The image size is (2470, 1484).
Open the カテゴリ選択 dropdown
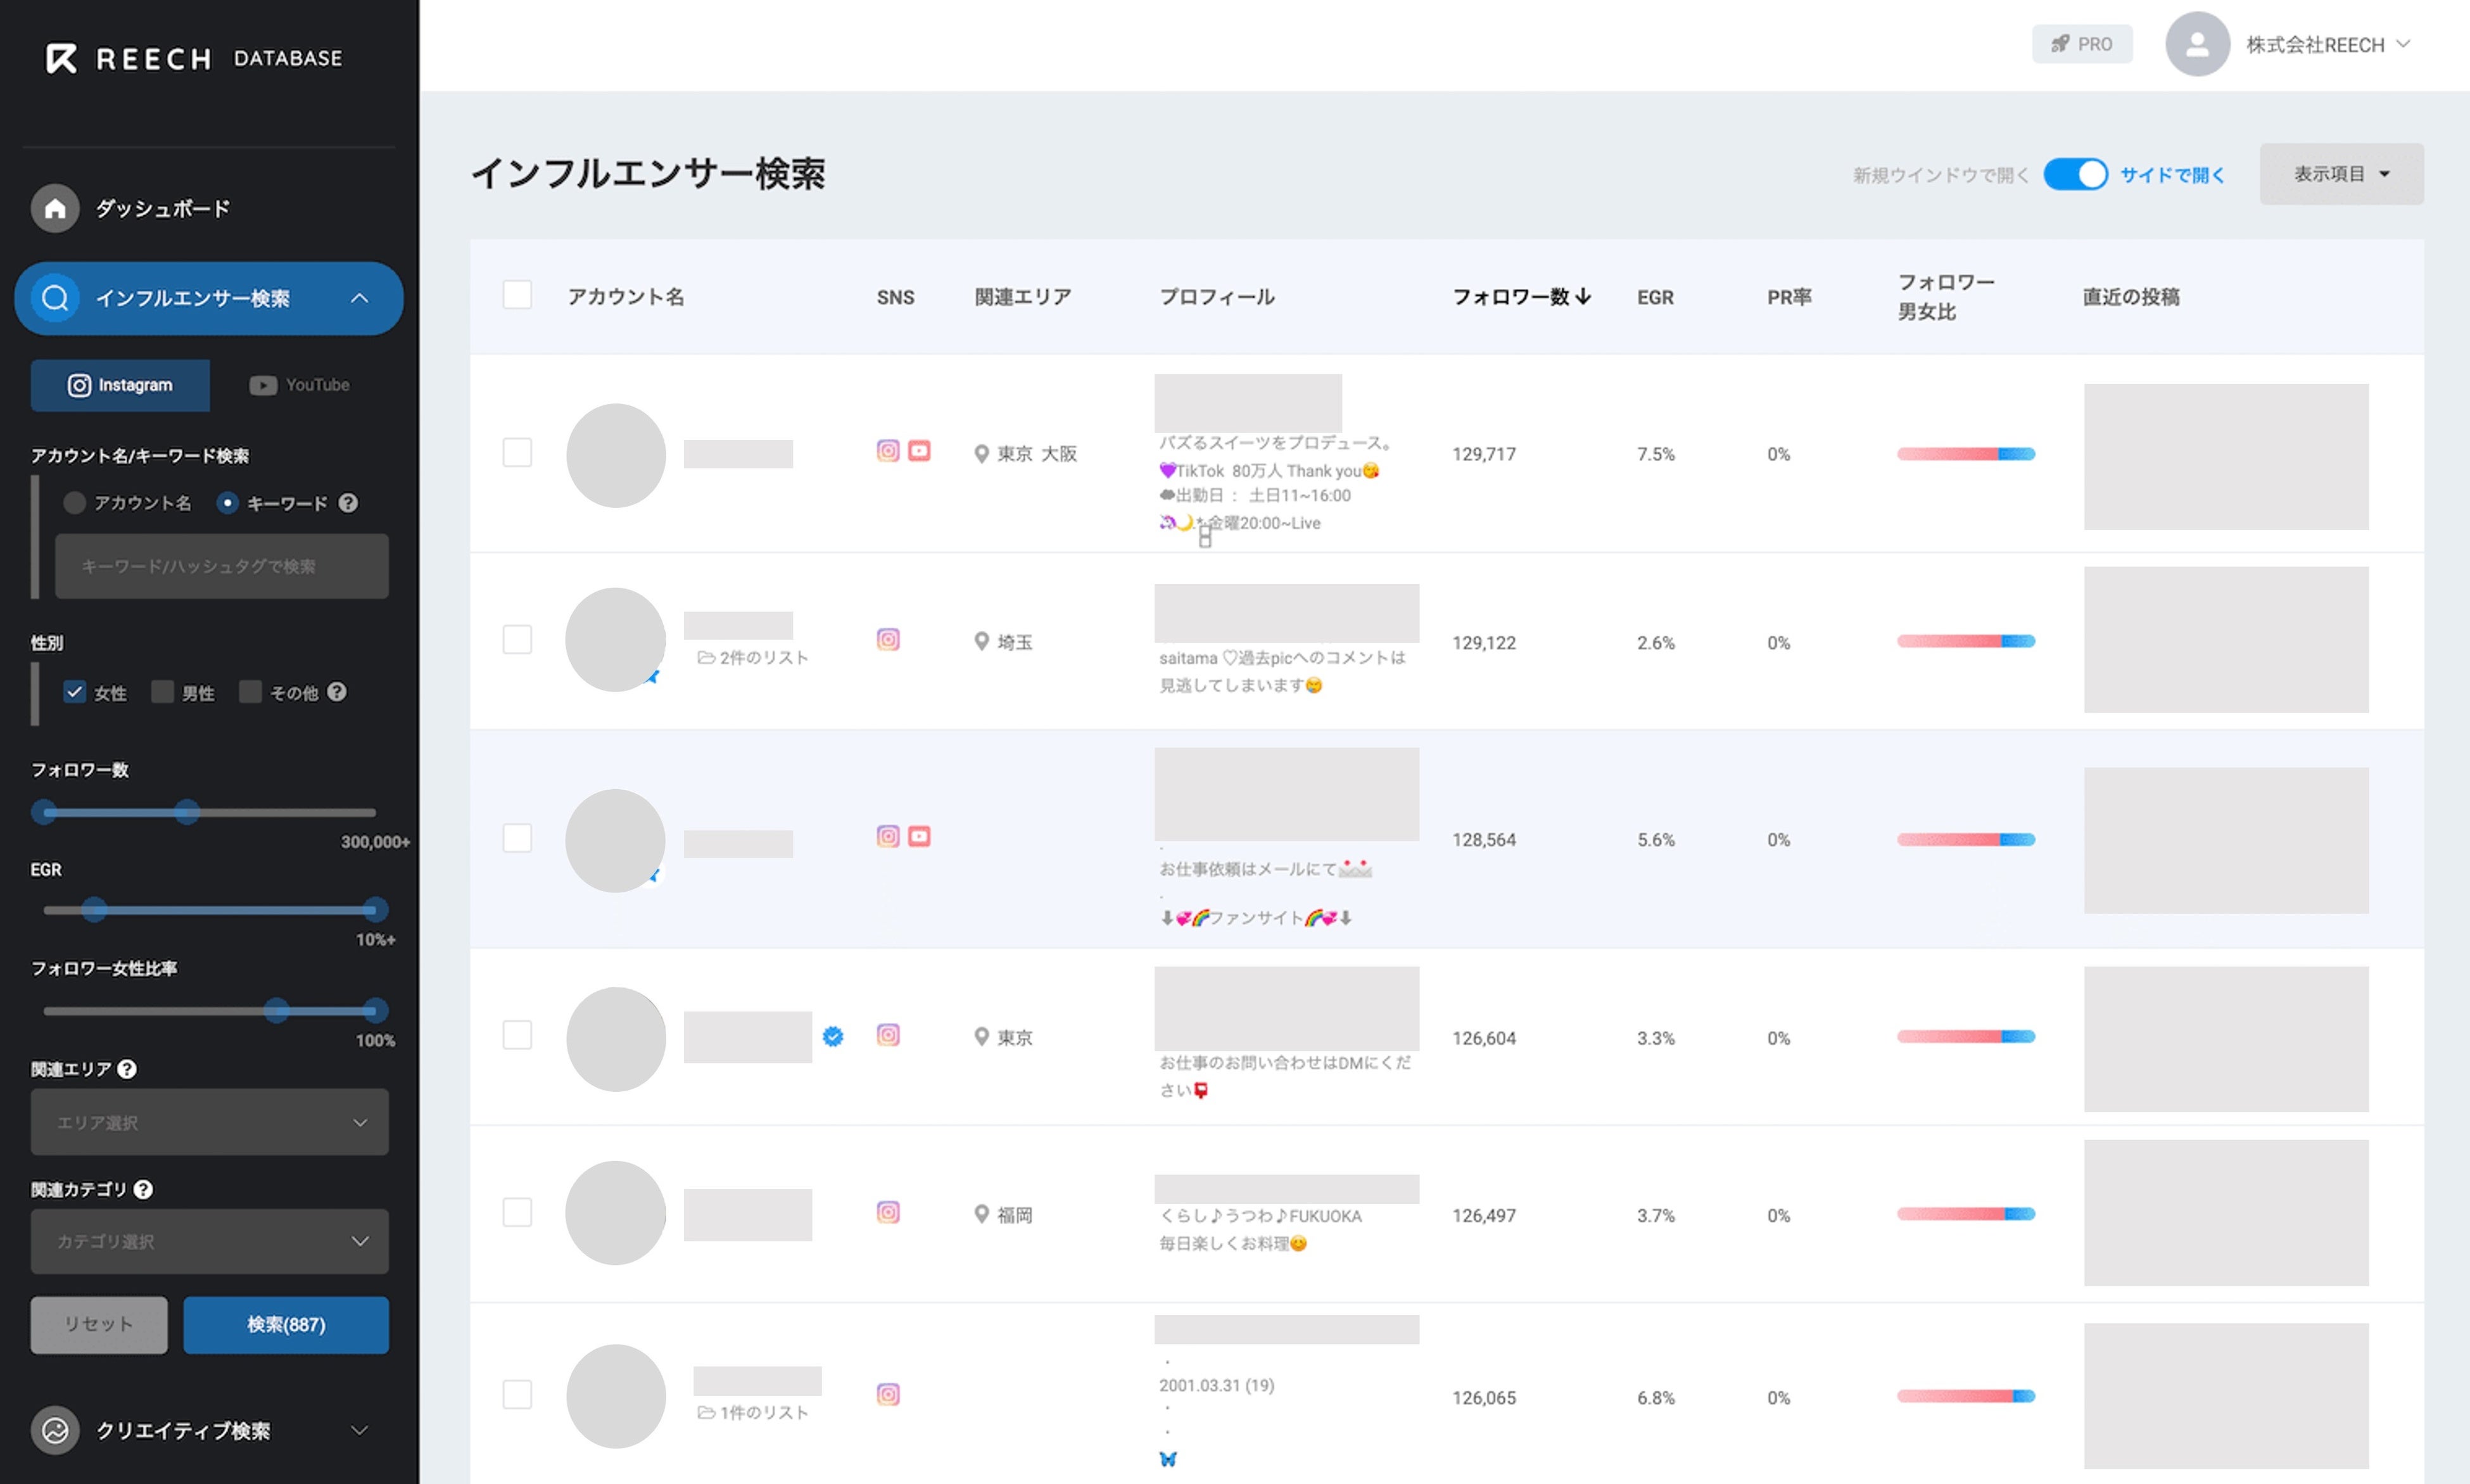click(x=209, y=1241)
